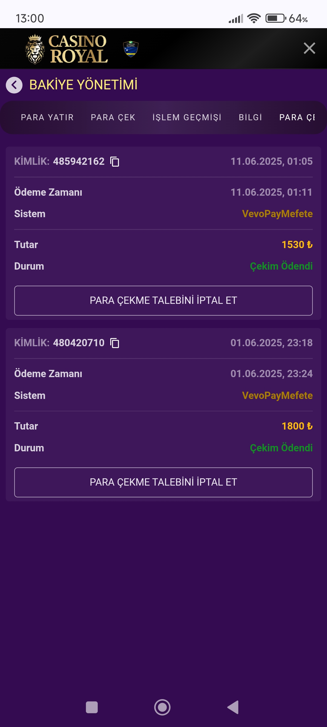
Task: Tap the Wi-Fi icon in status bar
Action: click(254, 18)
